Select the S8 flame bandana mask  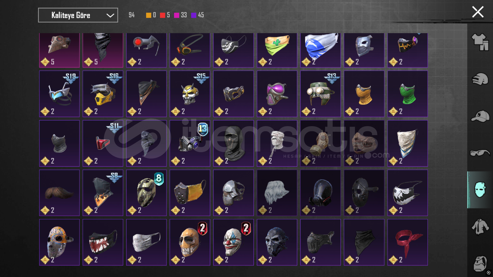(103, 193)
